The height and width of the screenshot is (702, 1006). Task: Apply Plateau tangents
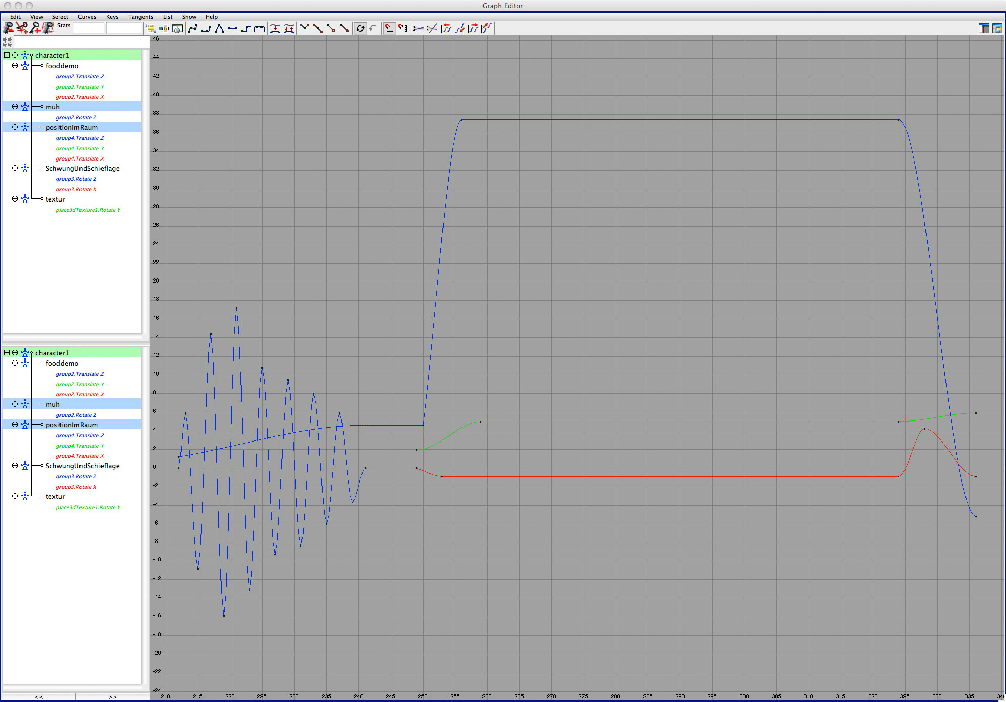tap(259, 29)
